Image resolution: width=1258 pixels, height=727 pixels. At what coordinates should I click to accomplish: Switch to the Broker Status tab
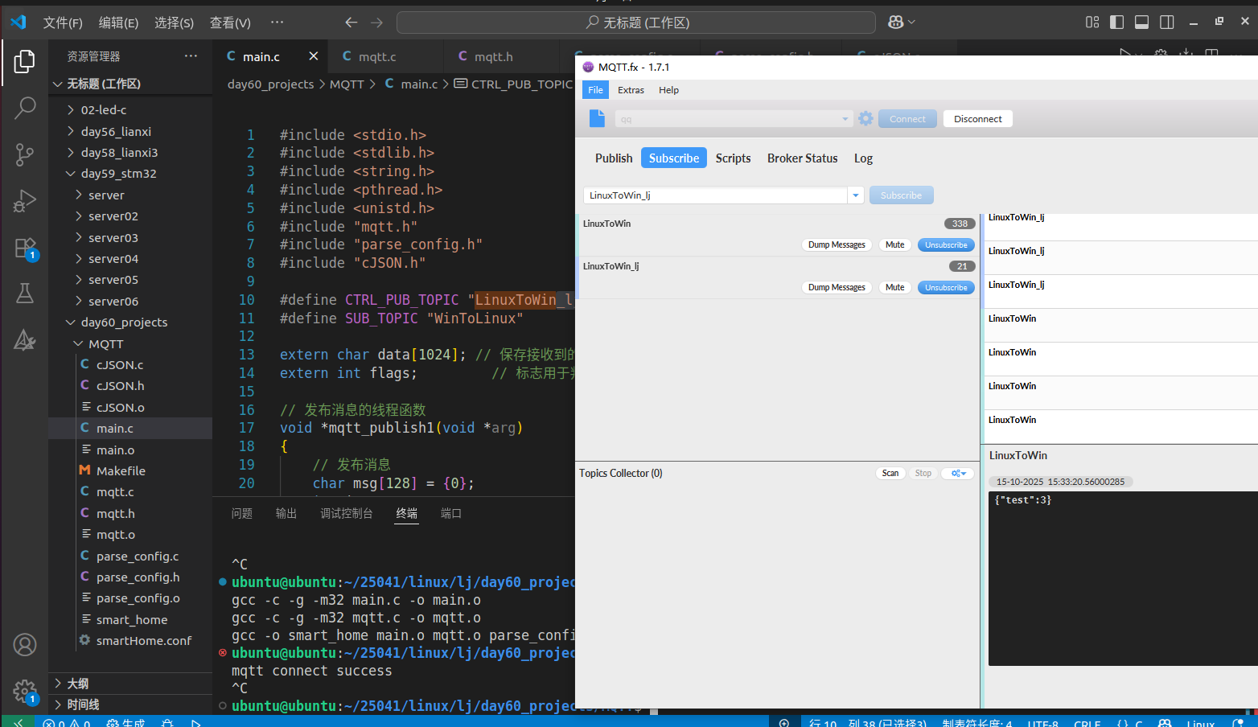tap(802, 158)
